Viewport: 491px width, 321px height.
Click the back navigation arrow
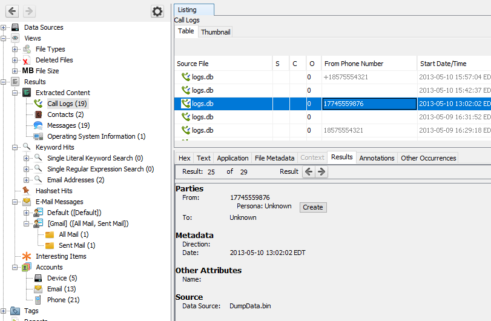tap(13, 12)
